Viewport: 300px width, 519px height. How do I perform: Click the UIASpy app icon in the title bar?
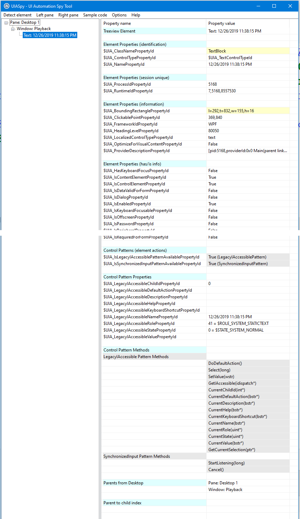[x=6, y=6]
